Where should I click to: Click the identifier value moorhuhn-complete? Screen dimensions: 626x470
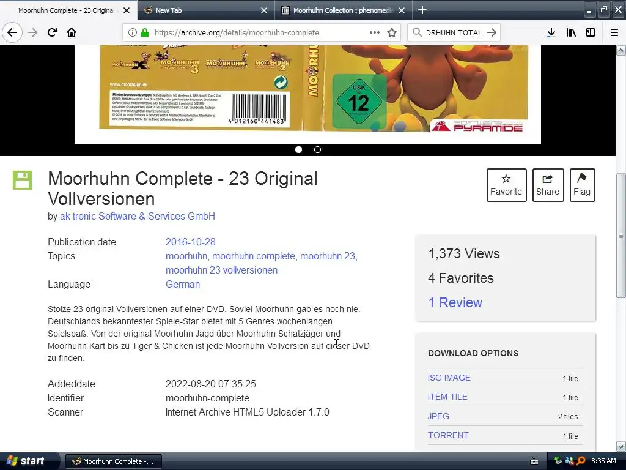(207, 398)
